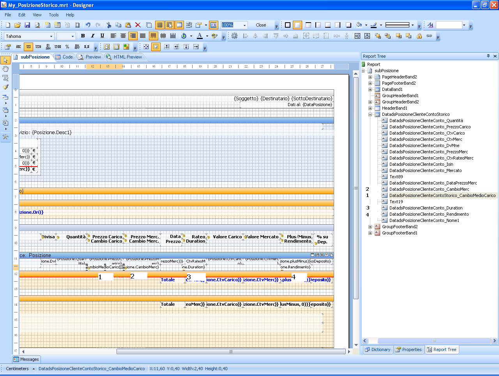Expand the HeaderBand1 tree node
Image resolution: width=499 pixels, height=376 pixels.
point(370,108)
